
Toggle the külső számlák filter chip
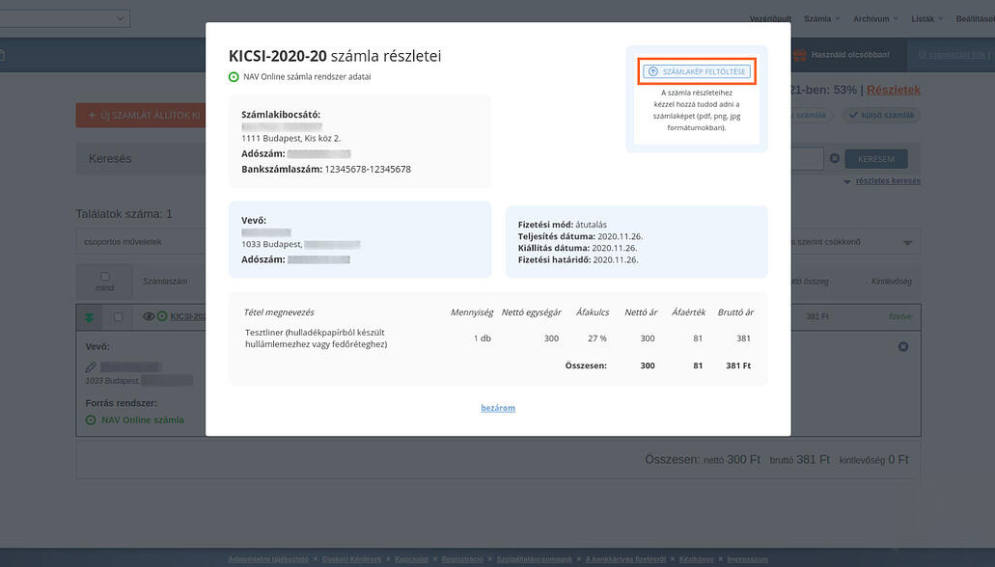click(x=881, y=115)
